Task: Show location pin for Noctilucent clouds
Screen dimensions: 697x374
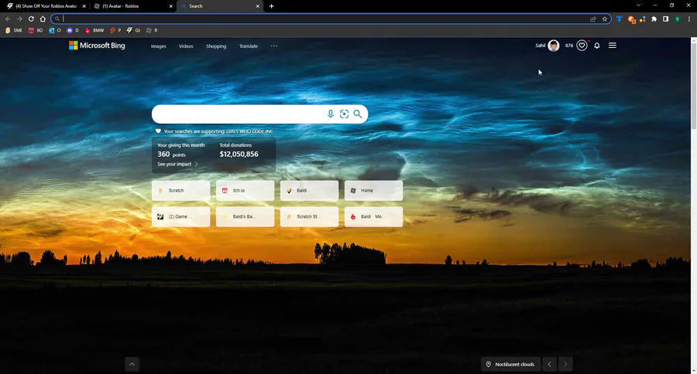Action: (488, 364)
